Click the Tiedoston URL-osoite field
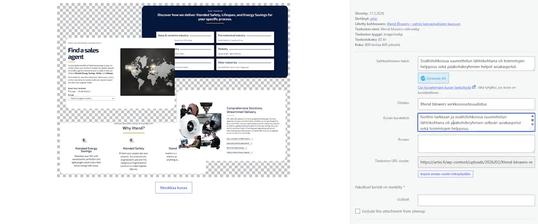Image resolution: width=538 pixels, height=224 pixels. [x=476, y=162]
